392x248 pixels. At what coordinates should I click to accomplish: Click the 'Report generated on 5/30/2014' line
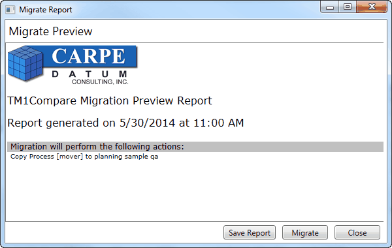pos(125,123)
